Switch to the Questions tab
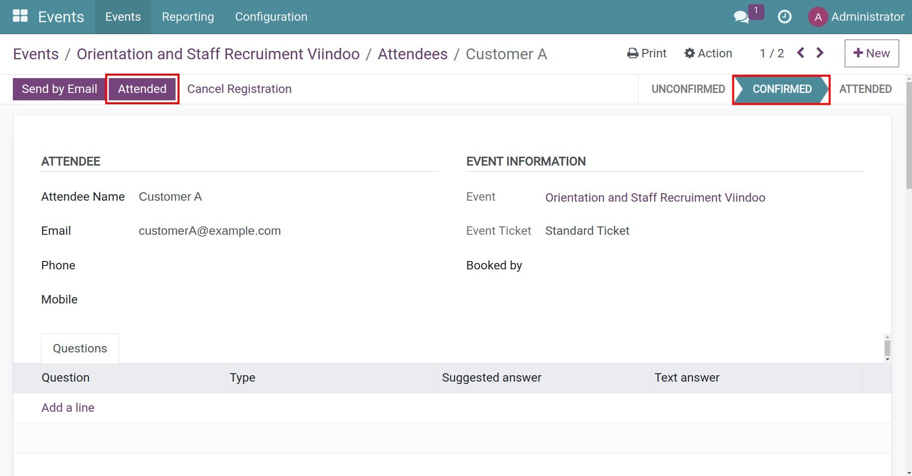 (x=80, y=348)
